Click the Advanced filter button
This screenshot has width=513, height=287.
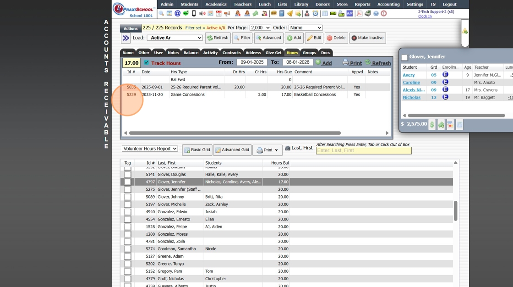click(268, 38)
